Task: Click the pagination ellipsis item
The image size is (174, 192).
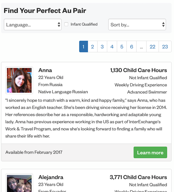Action: (141, 47)
